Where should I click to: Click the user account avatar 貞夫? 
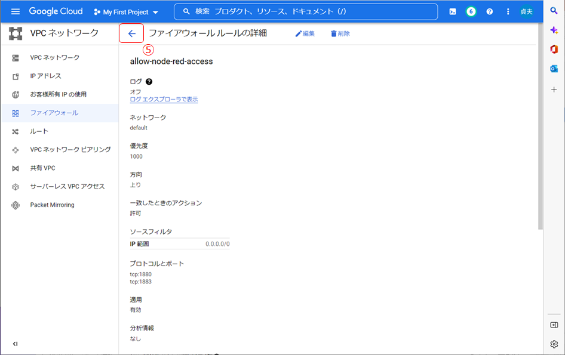pos(527,12)
